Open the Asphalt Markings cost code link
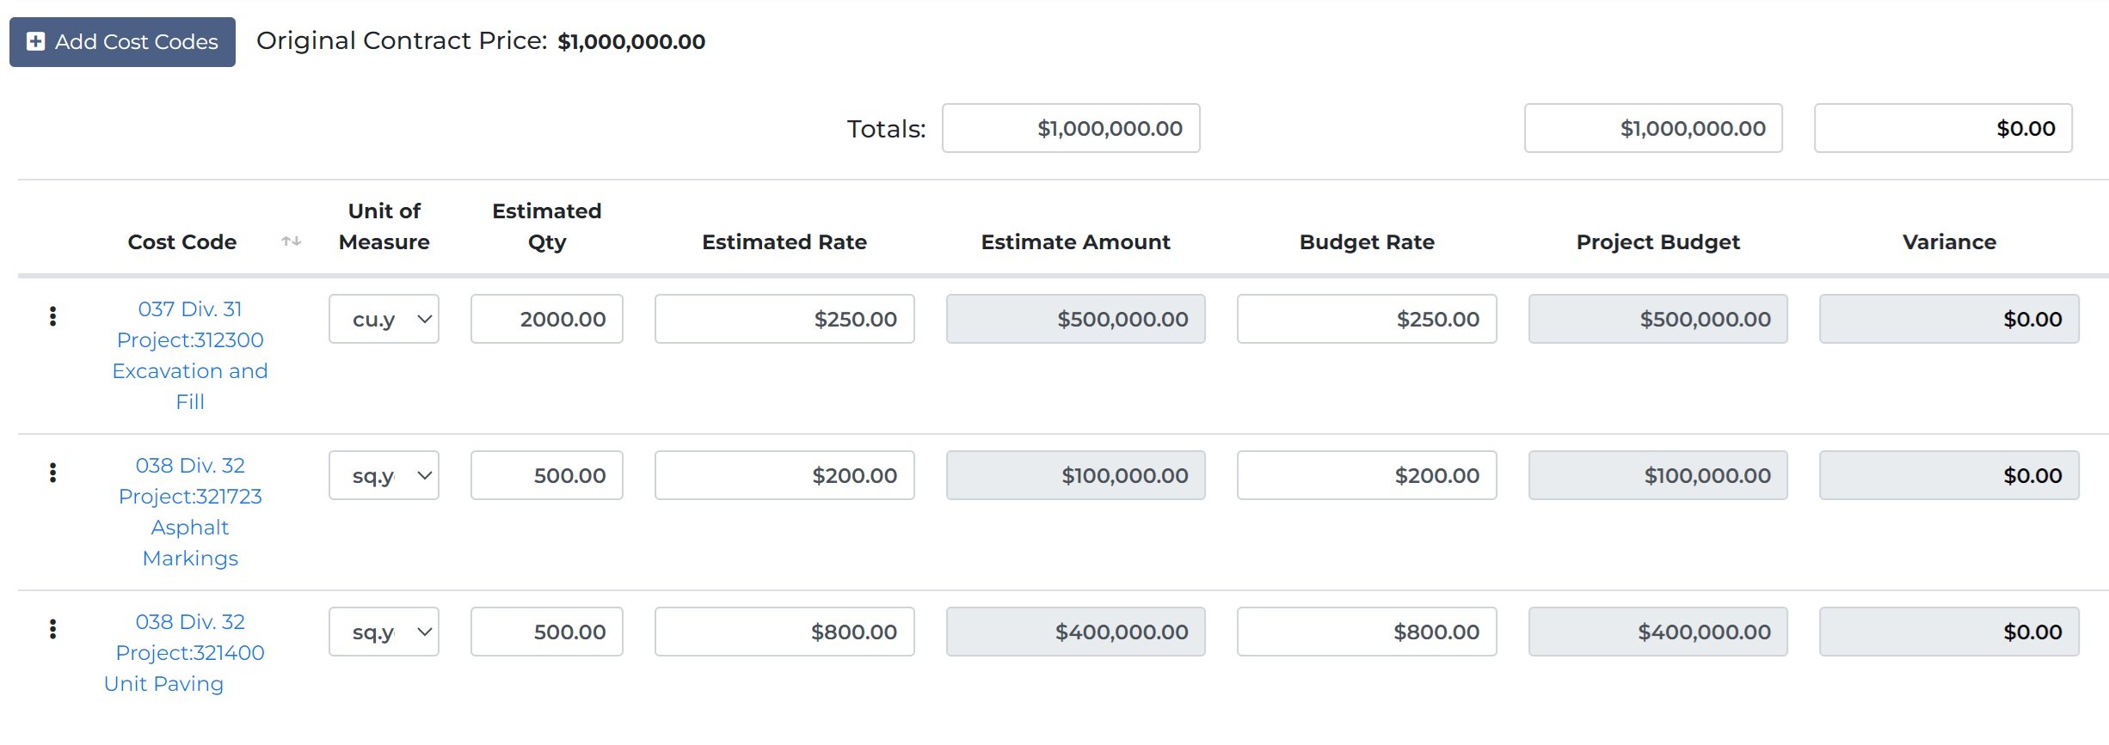 tap(190, 511)
